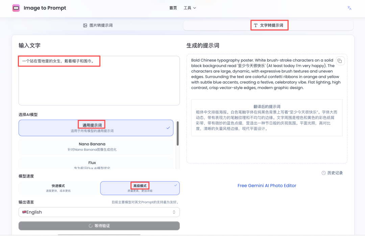Screen dimensions: 365x236
Task: Click the AI model list scrollbar
Action: tap(177, 134)
